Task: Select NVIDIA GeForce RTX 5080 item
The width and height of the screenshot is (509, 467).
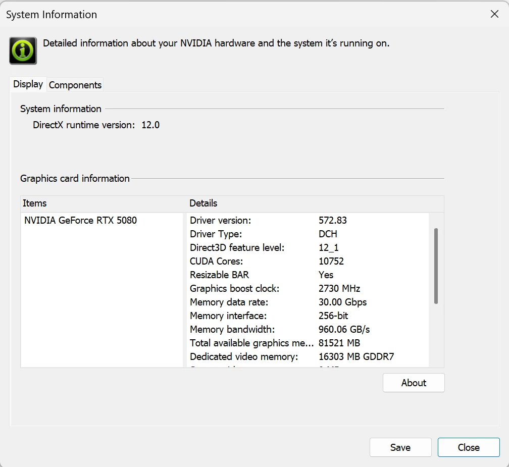Action: click(80, 220)
